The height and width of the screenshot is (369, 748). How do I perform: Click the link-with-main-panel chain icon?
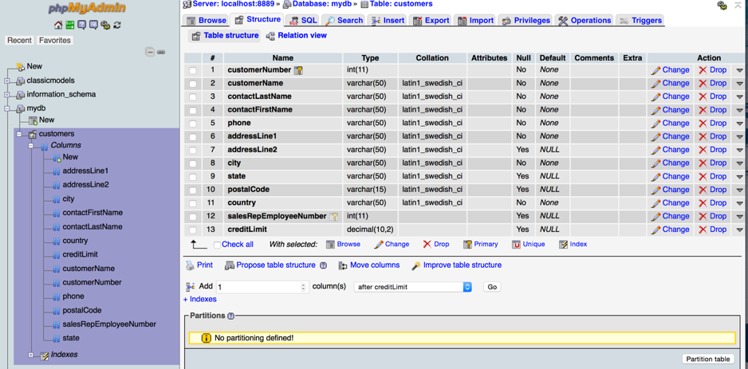pos(161,52)
